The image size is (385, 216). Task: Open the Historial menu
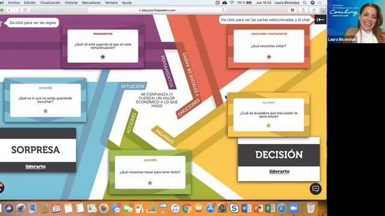[x=71, y=2]
